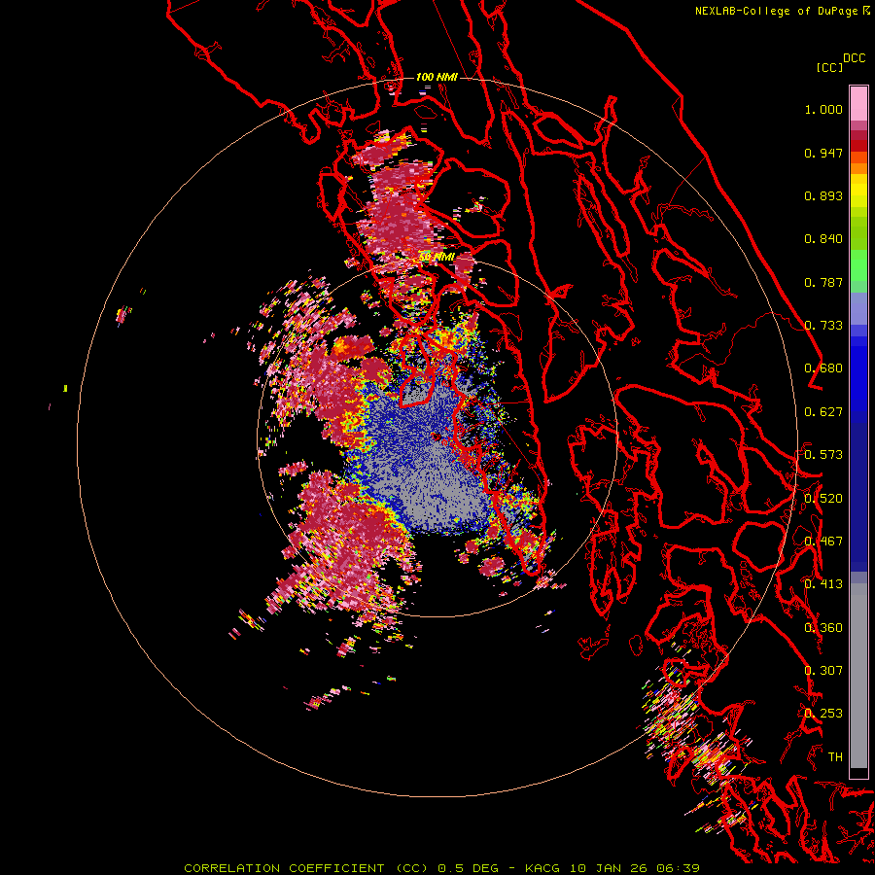Select the 0.573 legend value

[x=823, y=455]
